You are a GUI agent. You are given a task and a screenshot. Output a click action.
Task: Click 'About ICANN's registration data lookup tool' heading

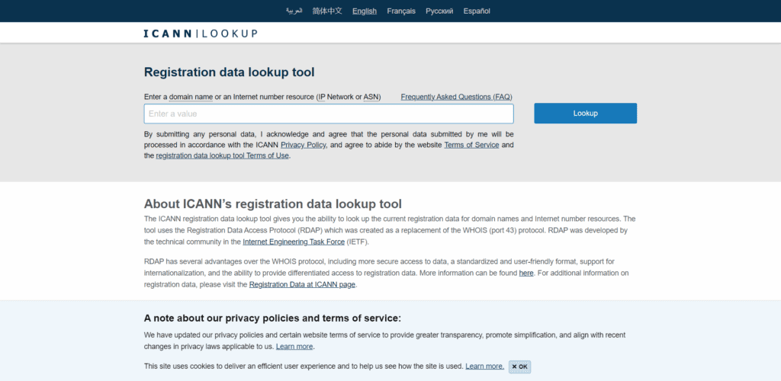click(x=272, y=204)
